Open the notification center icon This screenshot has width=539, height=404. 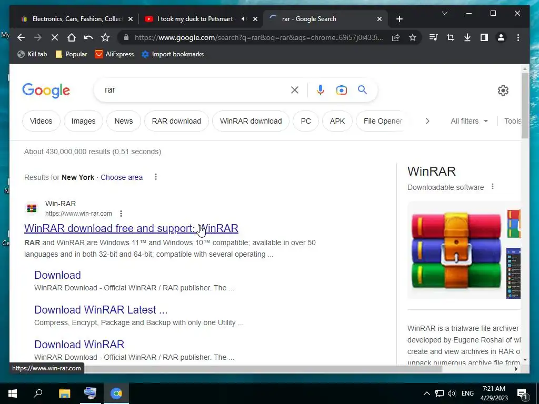pos(523,393)
